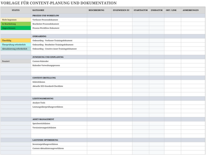Select the Prozess-Workflow-Dokument cell
206x155 pixels.
59,28
